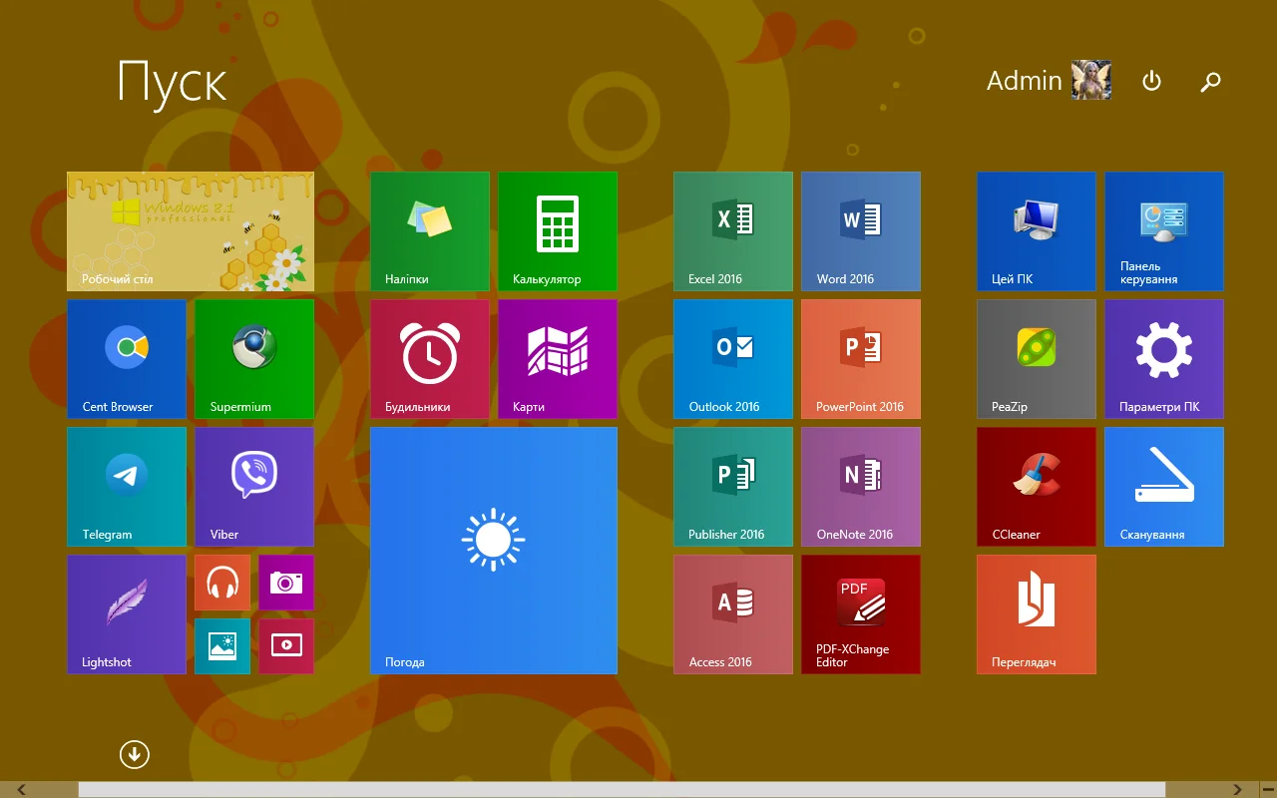Open the small headphones Music tile
1277x798 pixels.
(222, 583)
